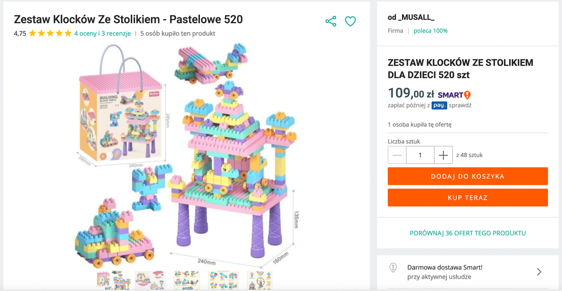Click the share icon
Image resolution: width=562 pixels, height=291 pixels.
[x=331, y=21]
